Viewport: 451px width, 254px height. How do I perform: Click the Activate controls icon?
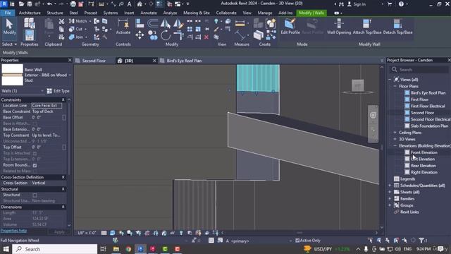coord(123,27)
